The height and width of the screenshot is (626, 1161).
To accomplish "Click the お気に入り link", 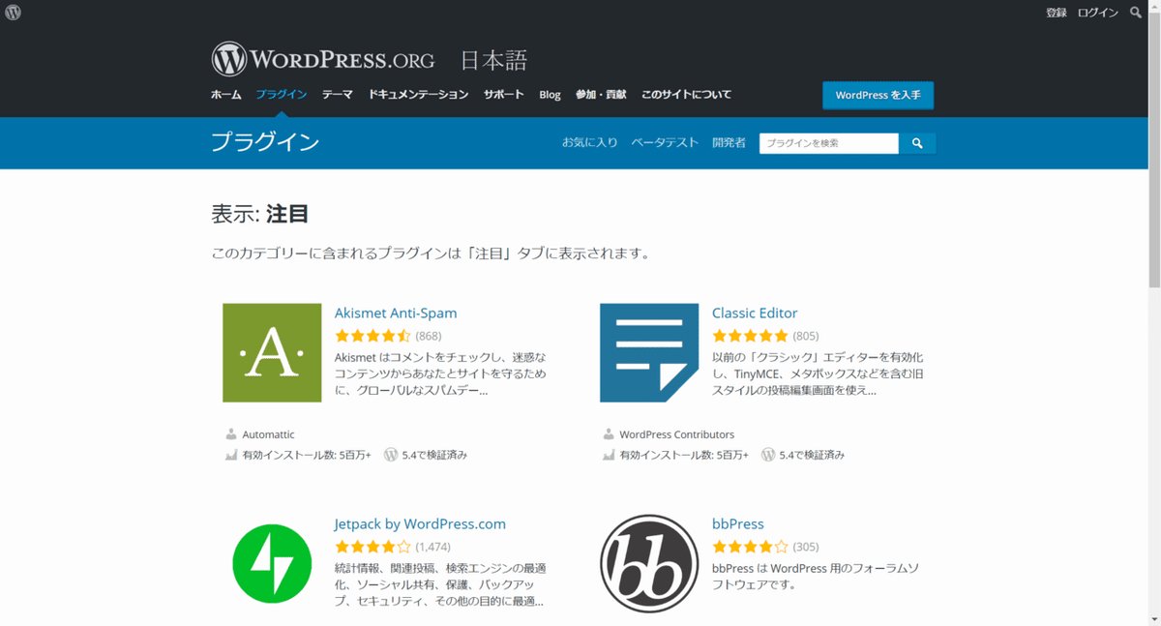I will tap(590, 142).
